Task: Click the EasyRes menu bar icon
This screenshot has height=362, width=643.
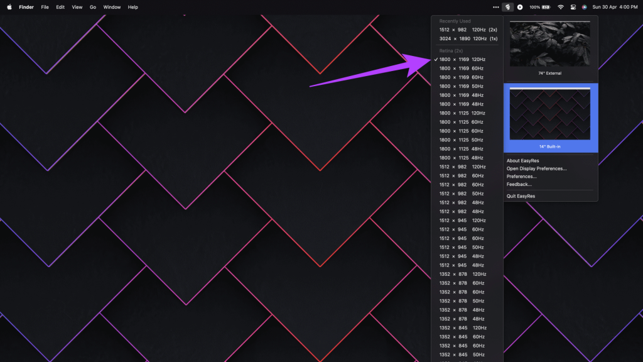Action: (507, 7)
